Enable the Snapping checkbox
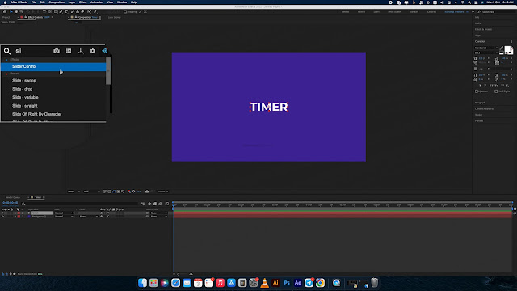 click(x=125, y=11)
